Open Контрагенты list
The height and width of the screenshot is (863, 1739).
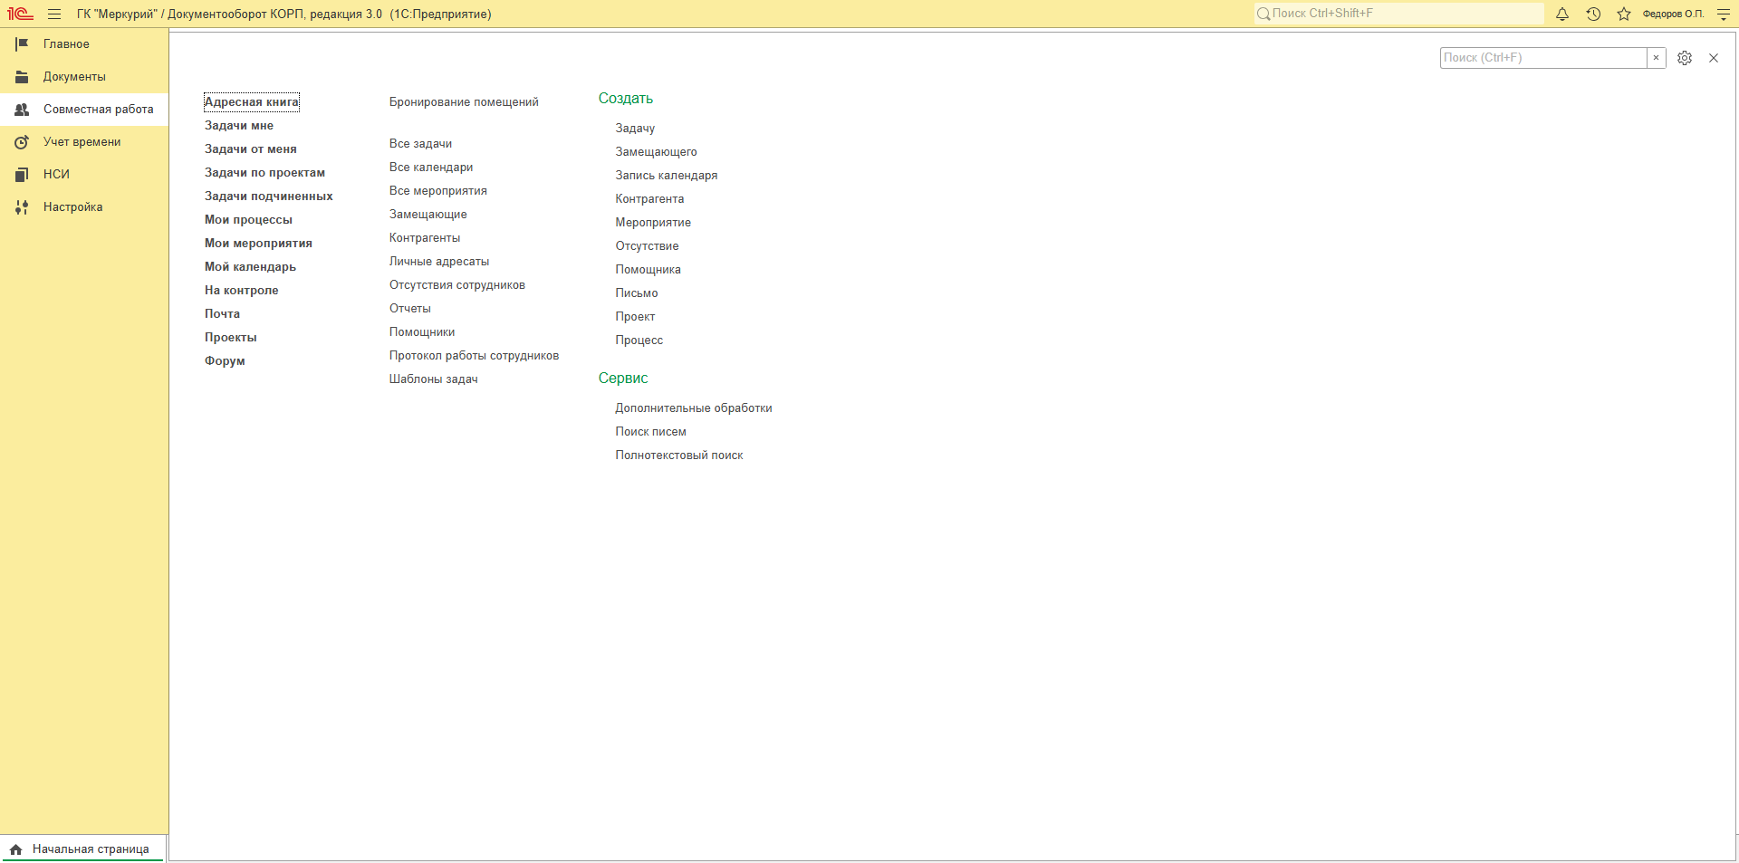coord(425,237)
